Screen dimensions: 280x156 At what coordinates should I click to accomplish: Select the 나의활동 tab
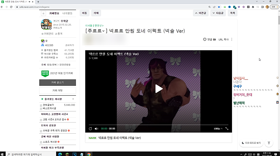[x=67, y=13]
